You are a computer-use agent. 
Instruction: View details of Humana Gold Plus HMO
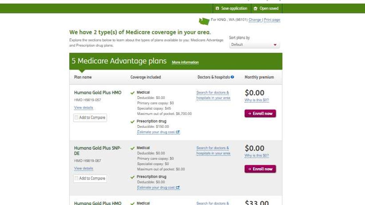click(83, 107)
